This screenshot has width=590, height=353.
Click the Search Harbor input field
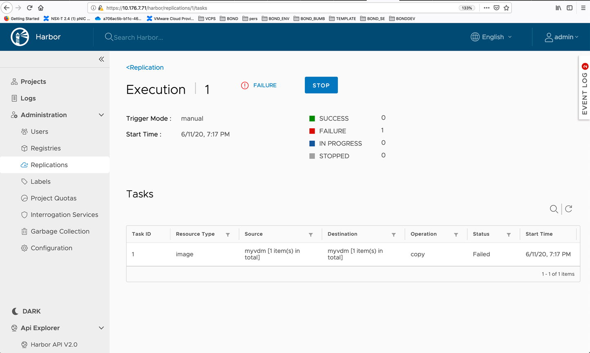(x=138, y=37)
